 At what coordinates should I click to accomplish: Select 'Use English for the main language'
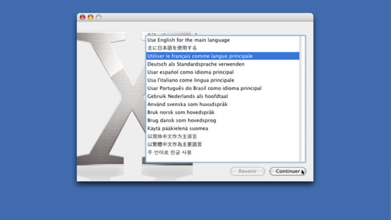click(223, 40)
